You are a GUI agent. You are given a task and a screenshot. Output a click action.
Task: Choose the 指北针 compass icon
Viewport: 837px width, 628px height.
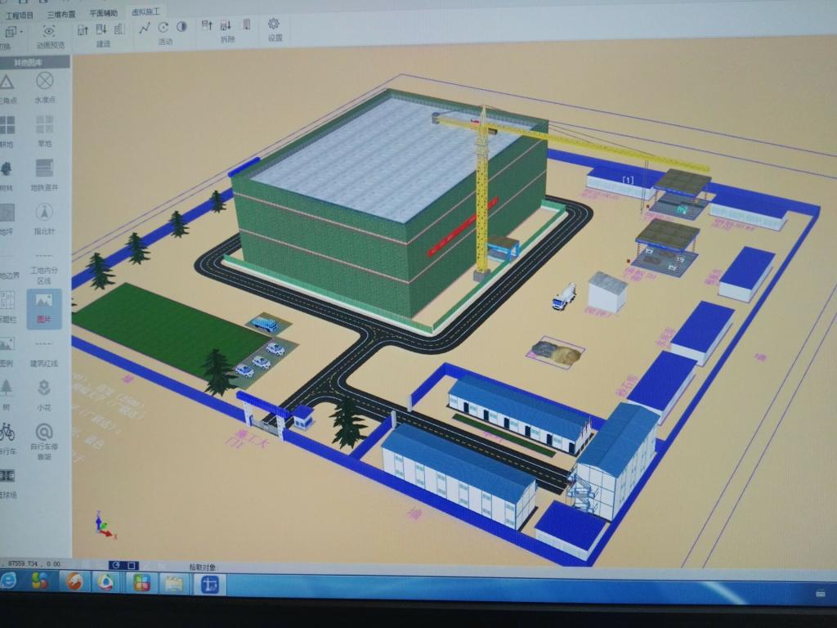(45, 211)
